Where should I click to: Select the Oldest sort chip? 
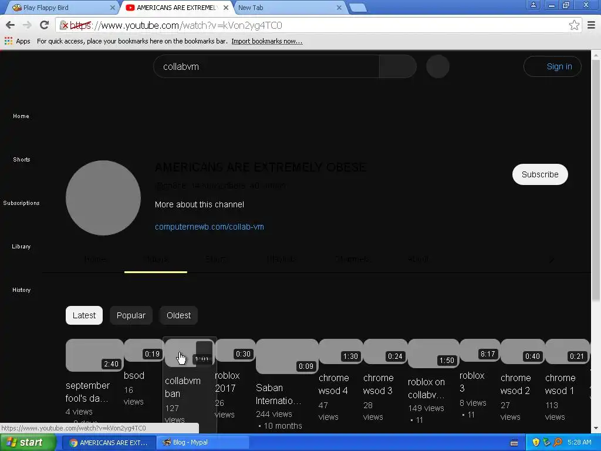178,315
